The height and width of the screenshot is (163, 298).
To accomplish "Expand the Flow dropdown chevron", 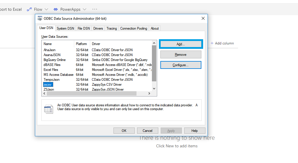I will tap(46, 9).
